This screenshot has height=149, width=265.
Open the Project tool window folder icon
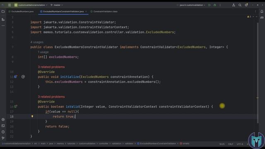3,12
